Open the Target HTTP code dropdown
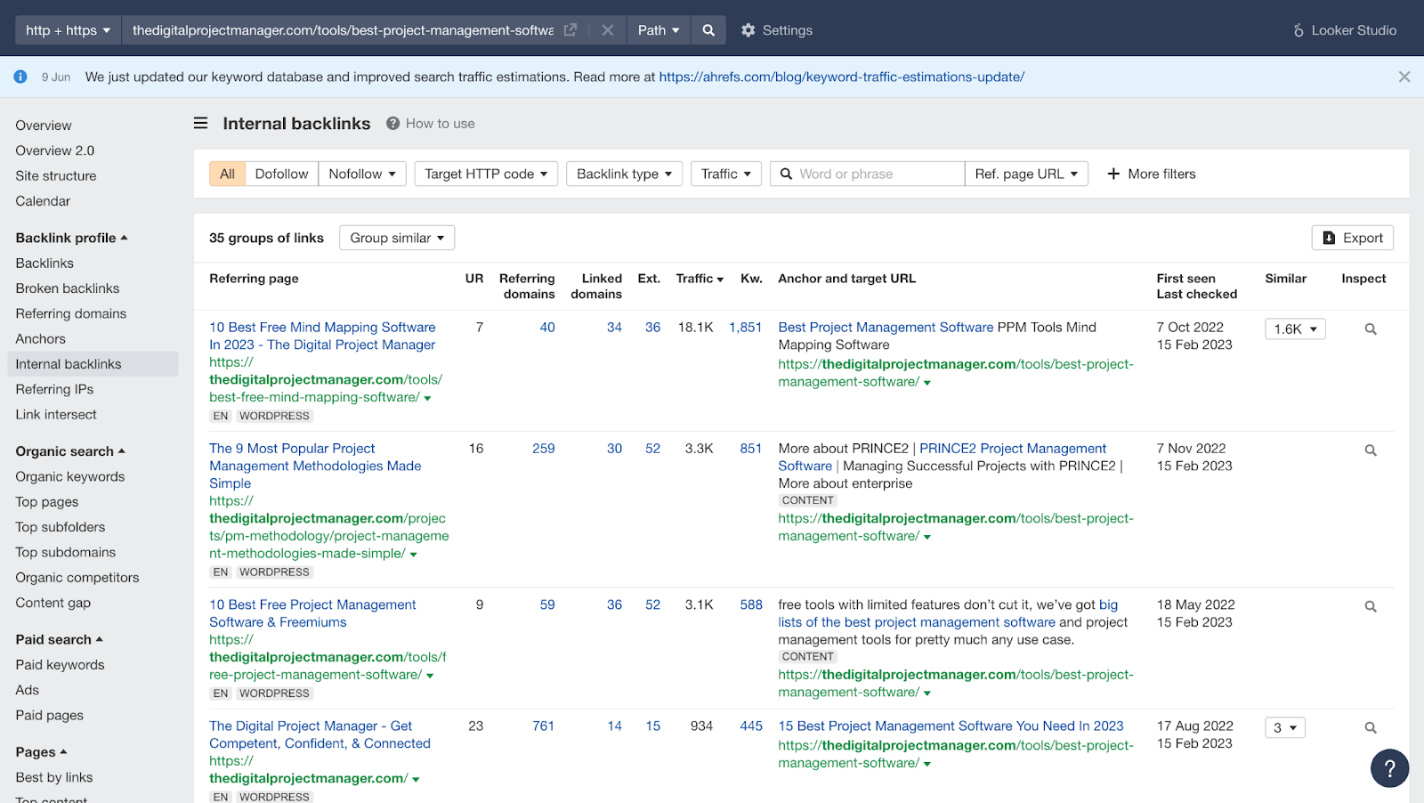The width and height of the screenshot is (1424, 803). pos(486,174)
